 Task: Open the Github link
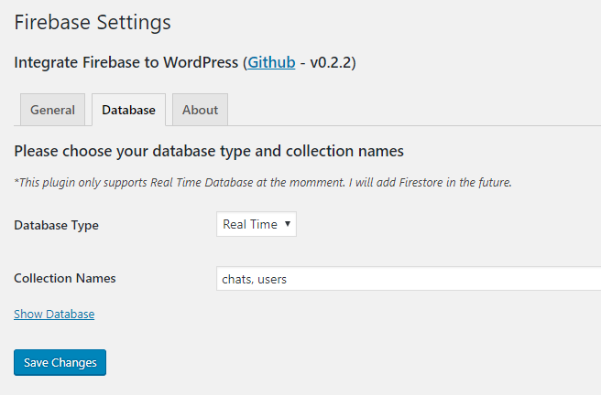(271, 63)
